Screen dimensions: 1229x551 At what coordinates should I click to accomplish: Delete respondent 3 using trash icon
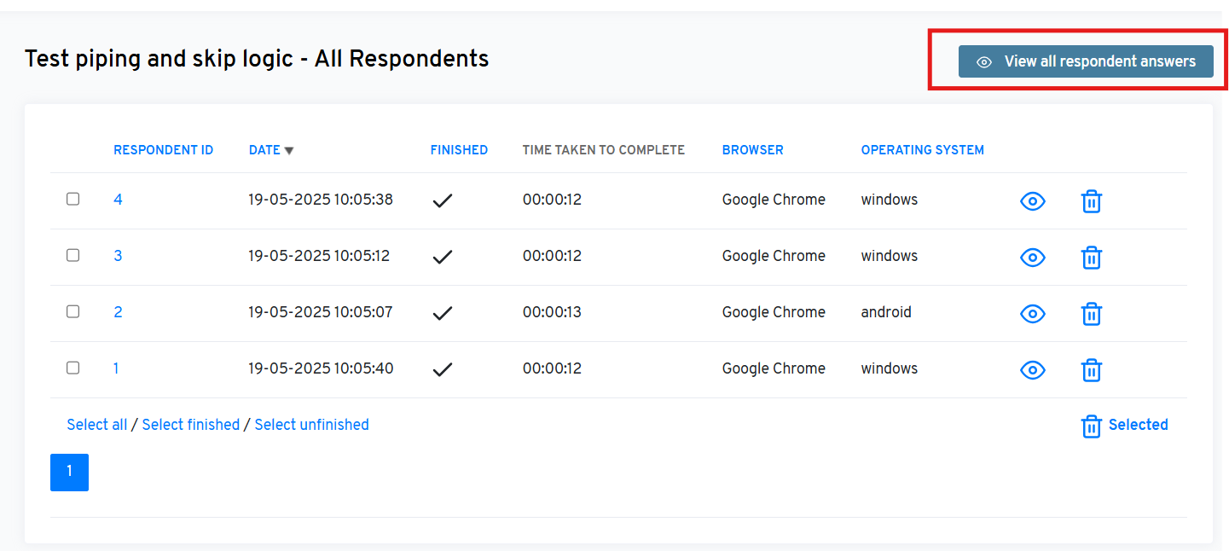[1091, 258]
